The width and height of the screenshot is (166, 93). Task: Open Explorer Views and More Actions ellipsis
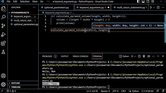[34, 7]
